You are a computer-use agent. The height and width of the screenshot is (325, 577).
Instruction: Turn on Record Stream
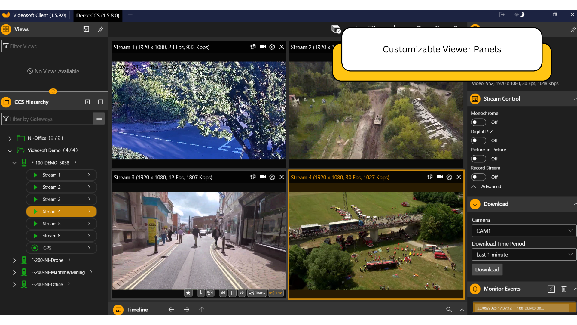coord(478,177)
